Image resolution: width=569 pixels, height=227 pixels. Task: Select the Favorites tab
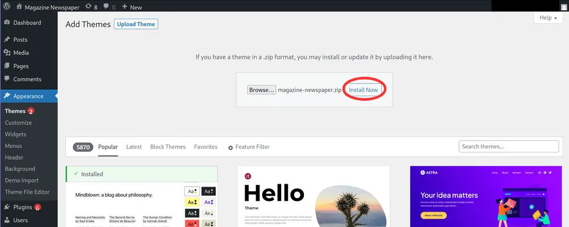(x=206, y=147)
